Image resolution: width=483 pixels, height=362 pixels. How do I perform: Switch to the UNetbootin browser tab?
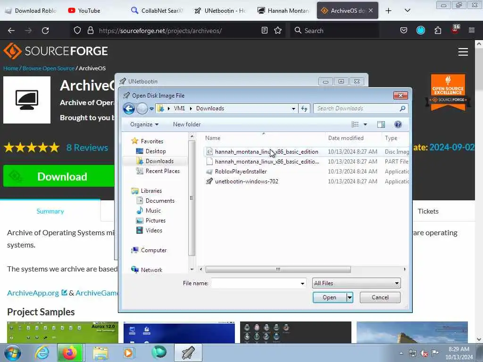click(x=220, y=10)
